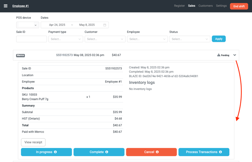This screenshot has width=252, height=162.
Task: Click the View receipt button
Action: 33,142
